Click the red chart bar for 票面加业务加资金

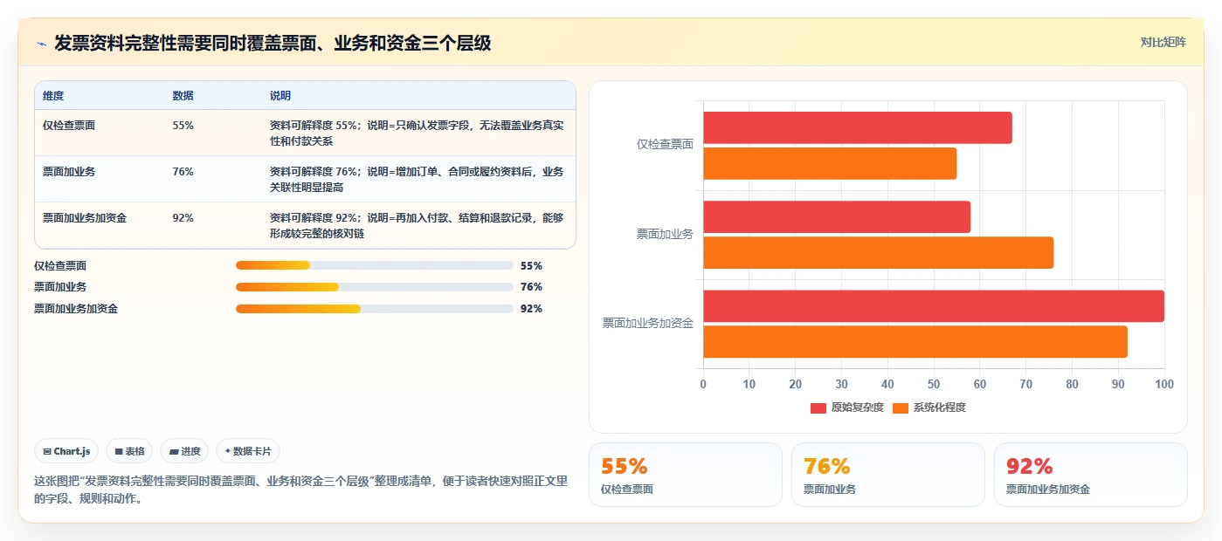(934, 305)
